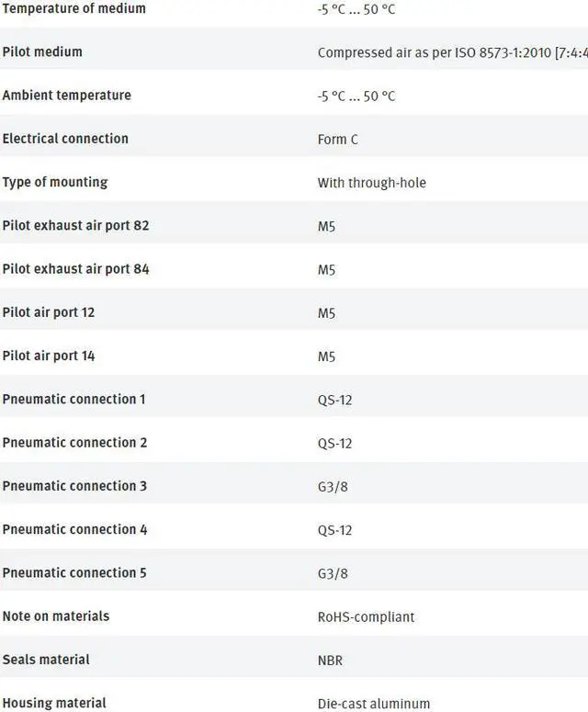This screenshot has width=588, height=712.
Task: Select the "Seals material" label
Action: pos(46,659)
